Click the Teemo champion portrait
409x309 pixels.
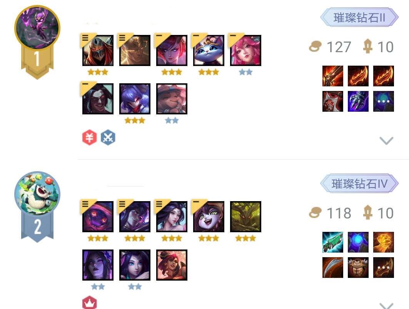tap(172, 99)
